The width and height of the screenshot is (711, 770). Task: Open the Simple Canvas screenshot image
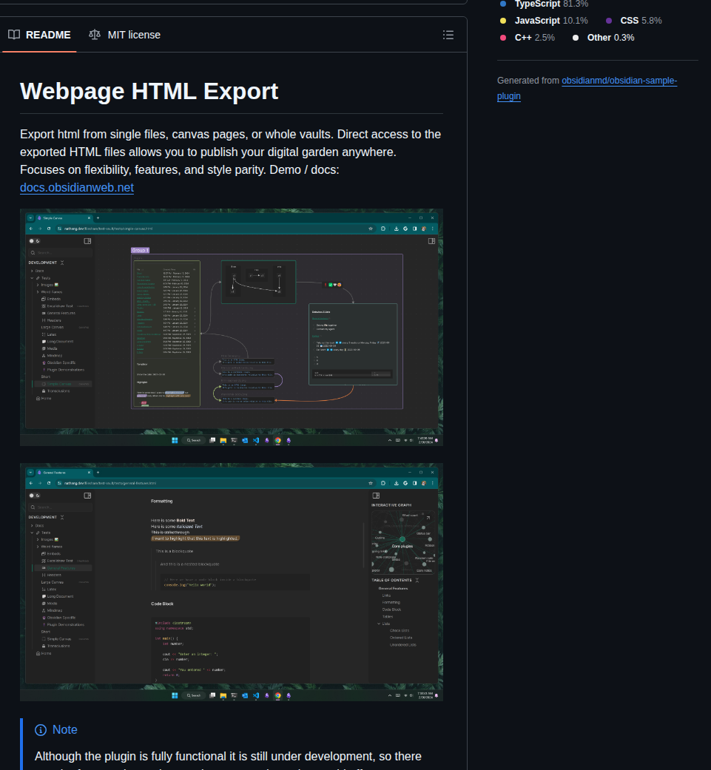tap(232, 328)
